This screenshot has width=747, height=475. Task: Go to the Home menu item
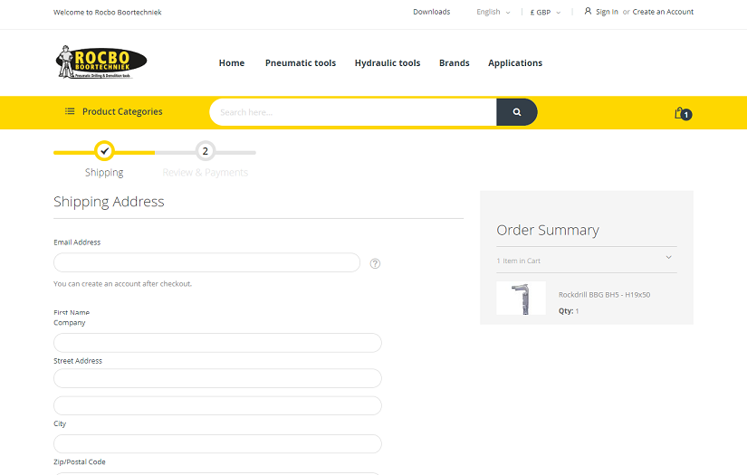[x=232, y=62]
